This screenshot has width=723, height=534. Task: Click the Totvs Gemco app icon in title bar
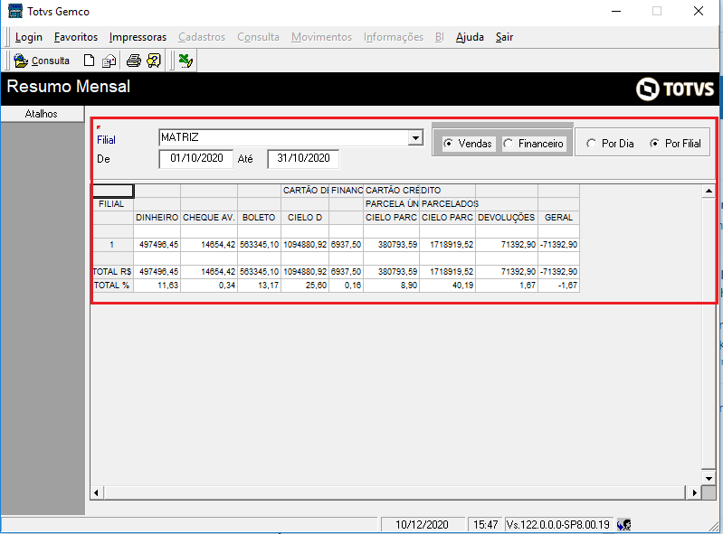(x=15, y=11)
